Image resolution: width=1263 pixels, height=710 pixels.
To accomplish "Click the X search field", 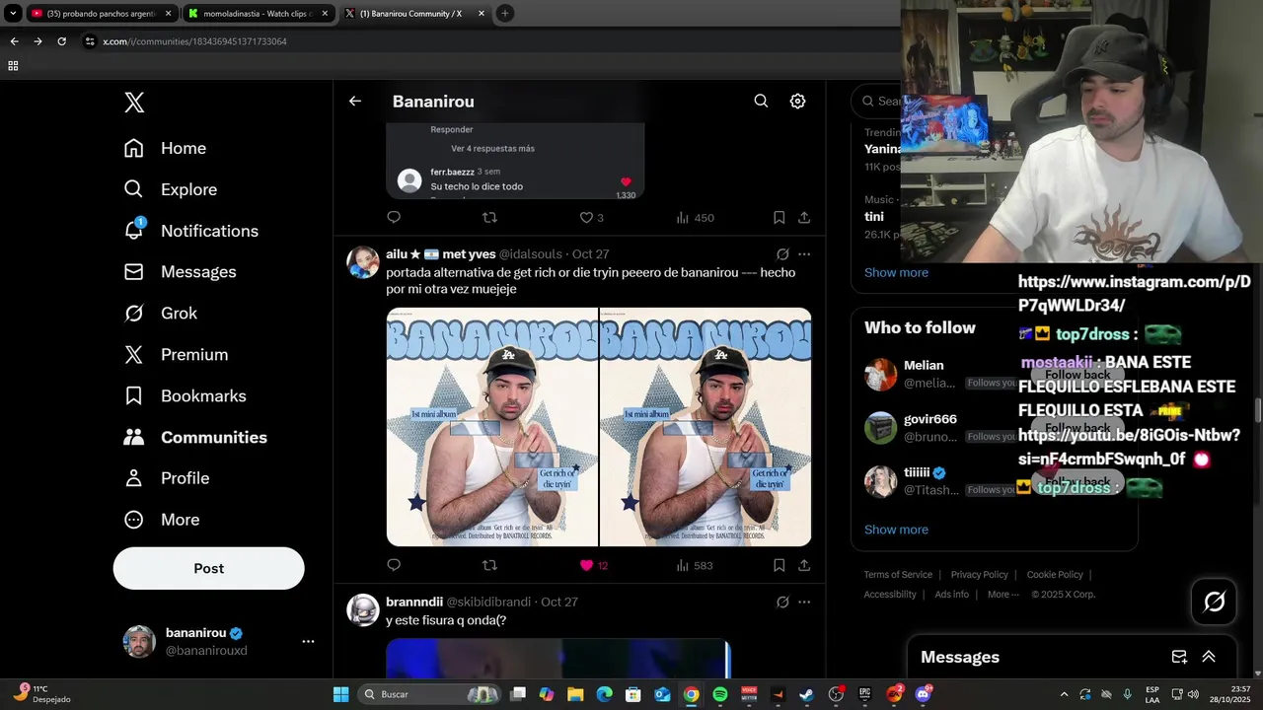I will coord(877,101).
